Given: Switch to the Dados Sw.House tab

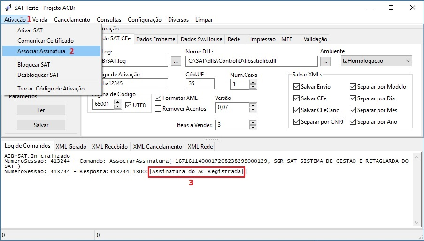Looking at the screenshot, I should point(201,39).
